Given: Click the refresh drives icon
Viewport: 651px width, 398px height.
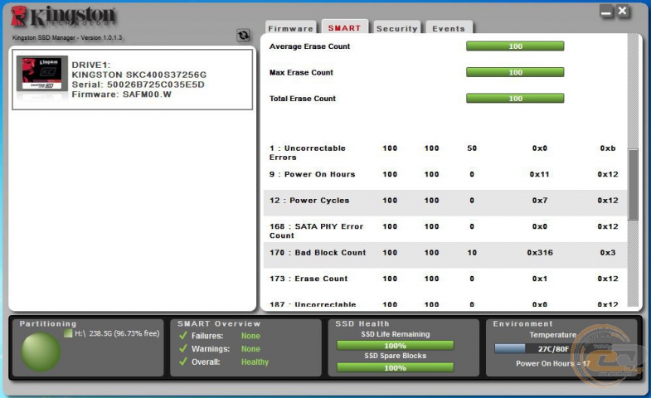Looking at the screenshot, I should click(243, 36).
